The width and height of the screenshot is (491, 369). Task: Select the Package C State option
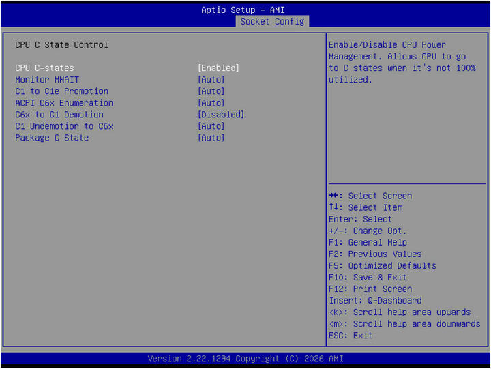pos(52,138)
